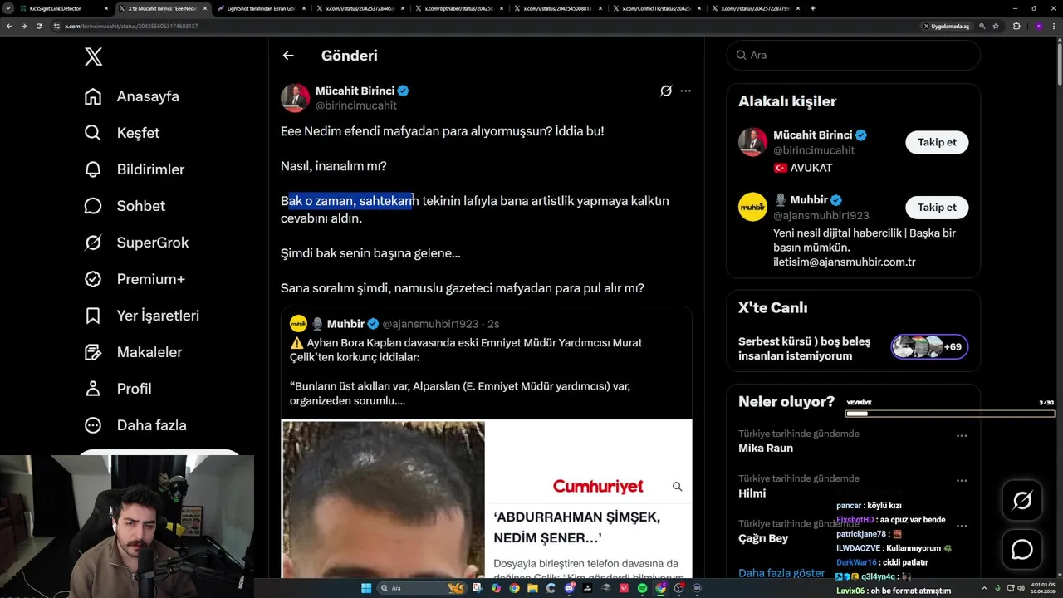Click Daha fazla göster link
The image size is (1063, 598).
(x=781, y=573)
